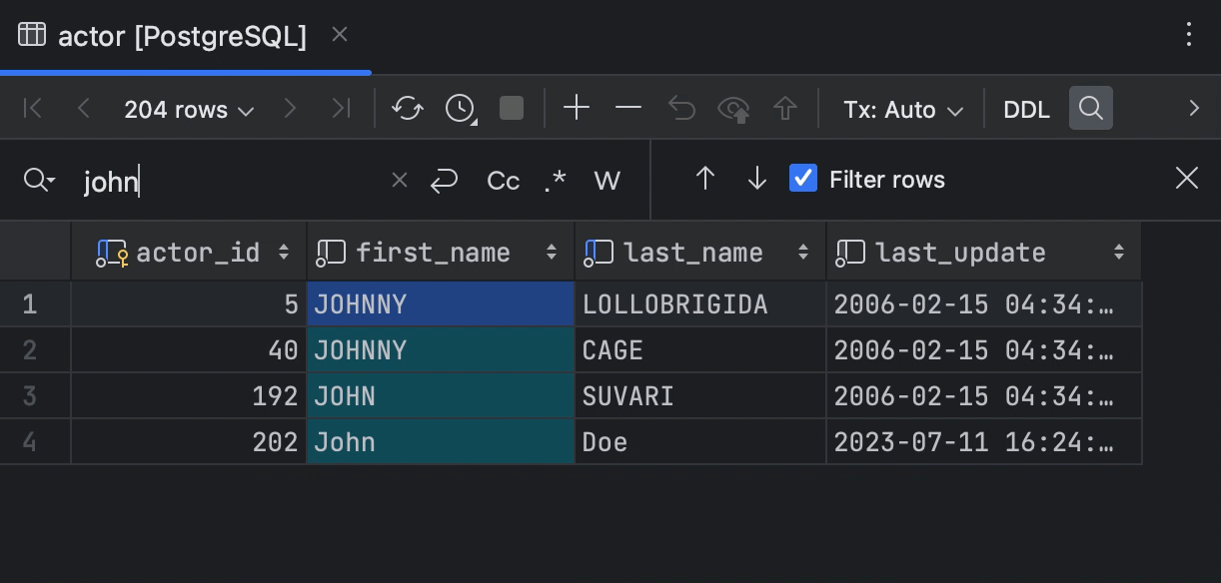This screenshot has width=1221, height=583.
Task: Open the 204 rows page size dropdown
Action: coord(189,109)
